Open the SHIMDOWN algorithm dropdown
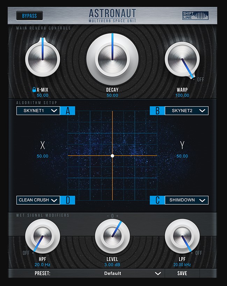Screen dimensions: 227x286 186,200
